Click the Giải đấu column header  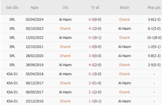(x=12, y=7)
